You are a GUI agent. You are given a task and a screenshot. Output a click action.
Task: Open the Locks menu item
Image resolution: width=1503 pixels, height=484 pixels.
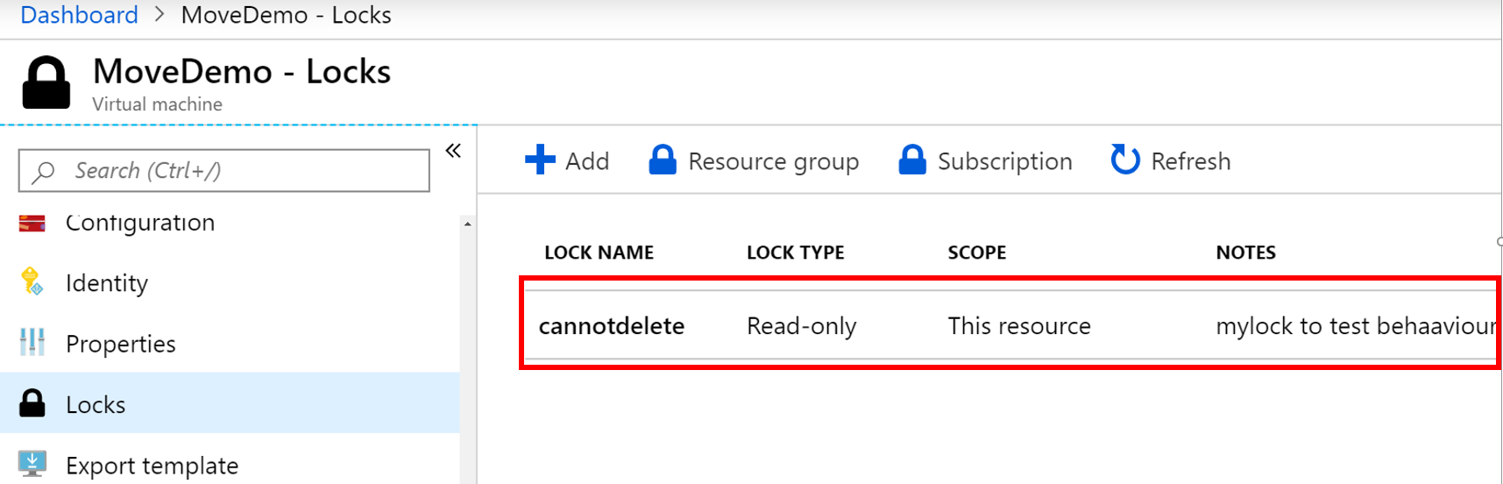(x=96, y=404)
